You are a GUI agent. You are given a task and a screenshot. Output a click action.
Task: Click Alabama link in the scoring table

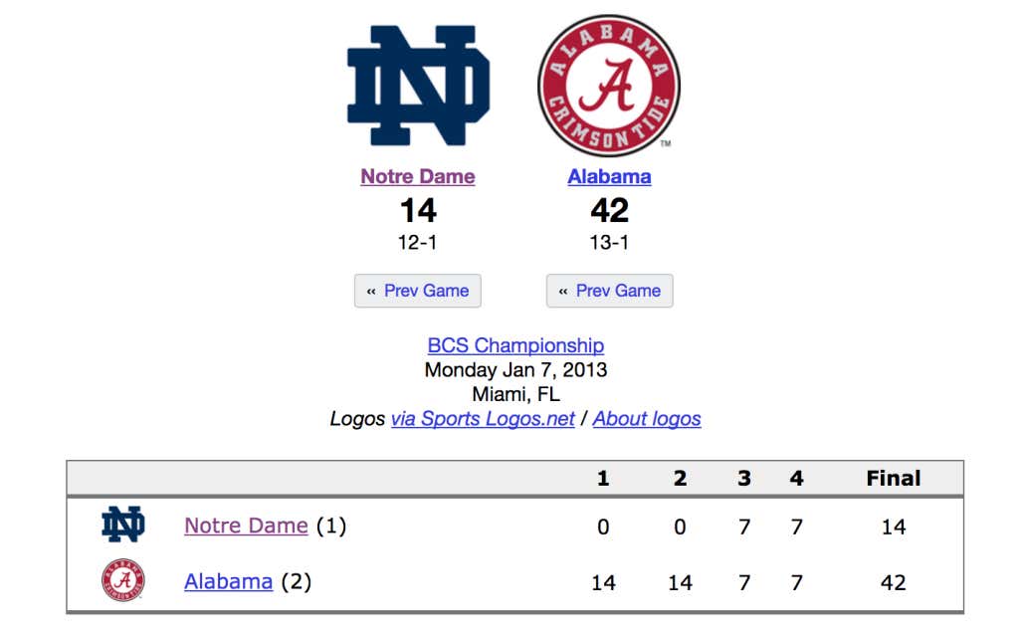tap(229, 581)
